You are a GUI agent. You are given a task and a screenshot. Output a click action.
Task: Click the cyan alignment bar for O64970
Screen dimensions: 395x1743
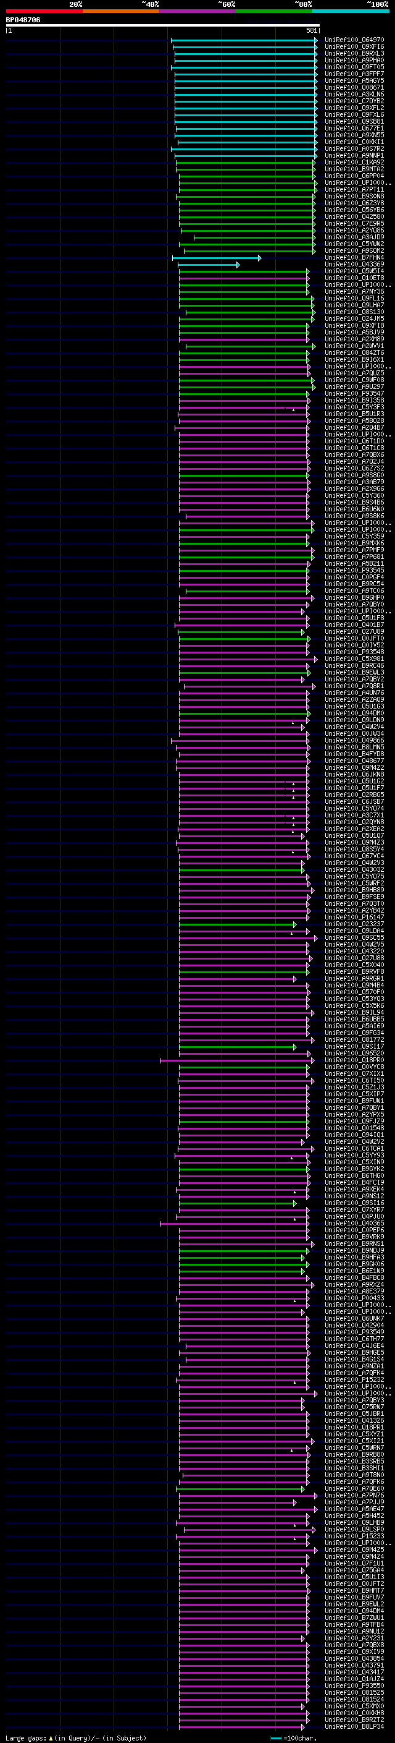coord(244,40)
